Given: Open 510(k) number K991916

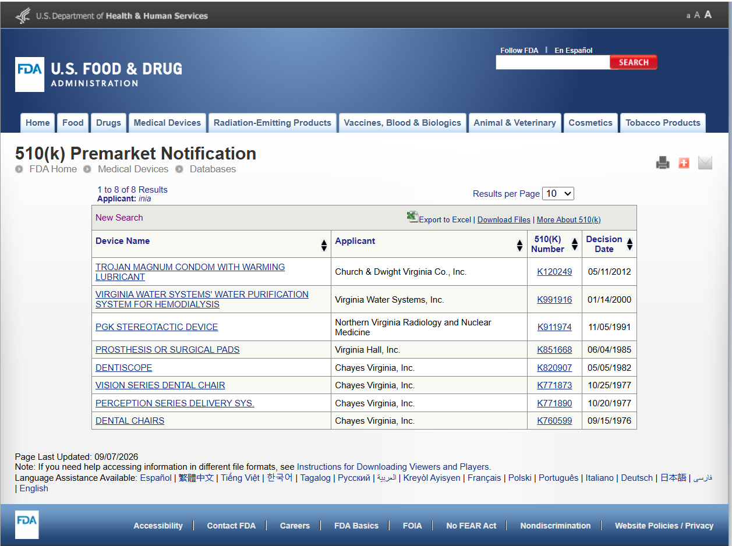Looking at the screenshot, I should coord(554,300).
